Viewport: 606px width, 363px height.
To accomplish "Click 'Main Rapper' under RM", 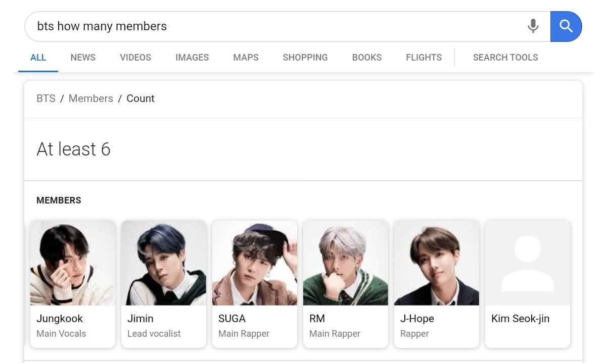I will (x=335, y=334).
